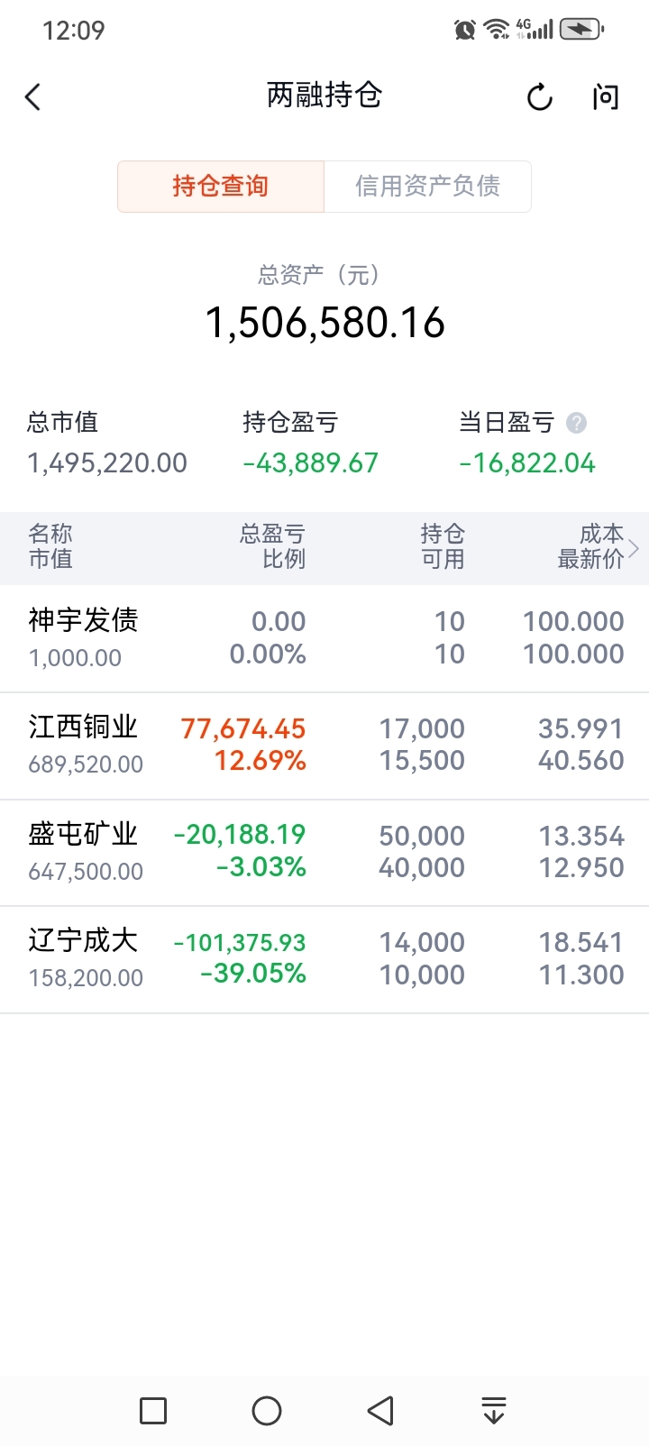This screenshot has height=1446, width=649.
Task: Tap the question mark beside 当日盈亏
Action: (x=576, y=423)
